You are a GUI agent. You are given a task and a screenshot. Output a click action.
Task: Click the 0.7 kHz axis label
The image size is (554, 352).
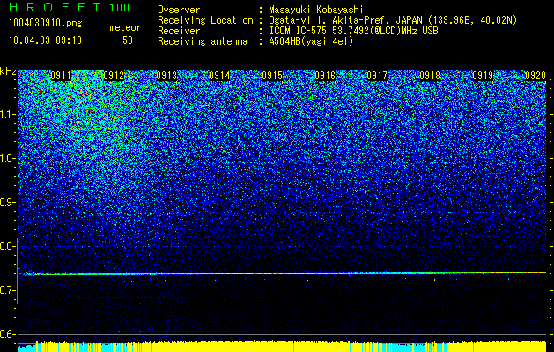pos(8,290)
